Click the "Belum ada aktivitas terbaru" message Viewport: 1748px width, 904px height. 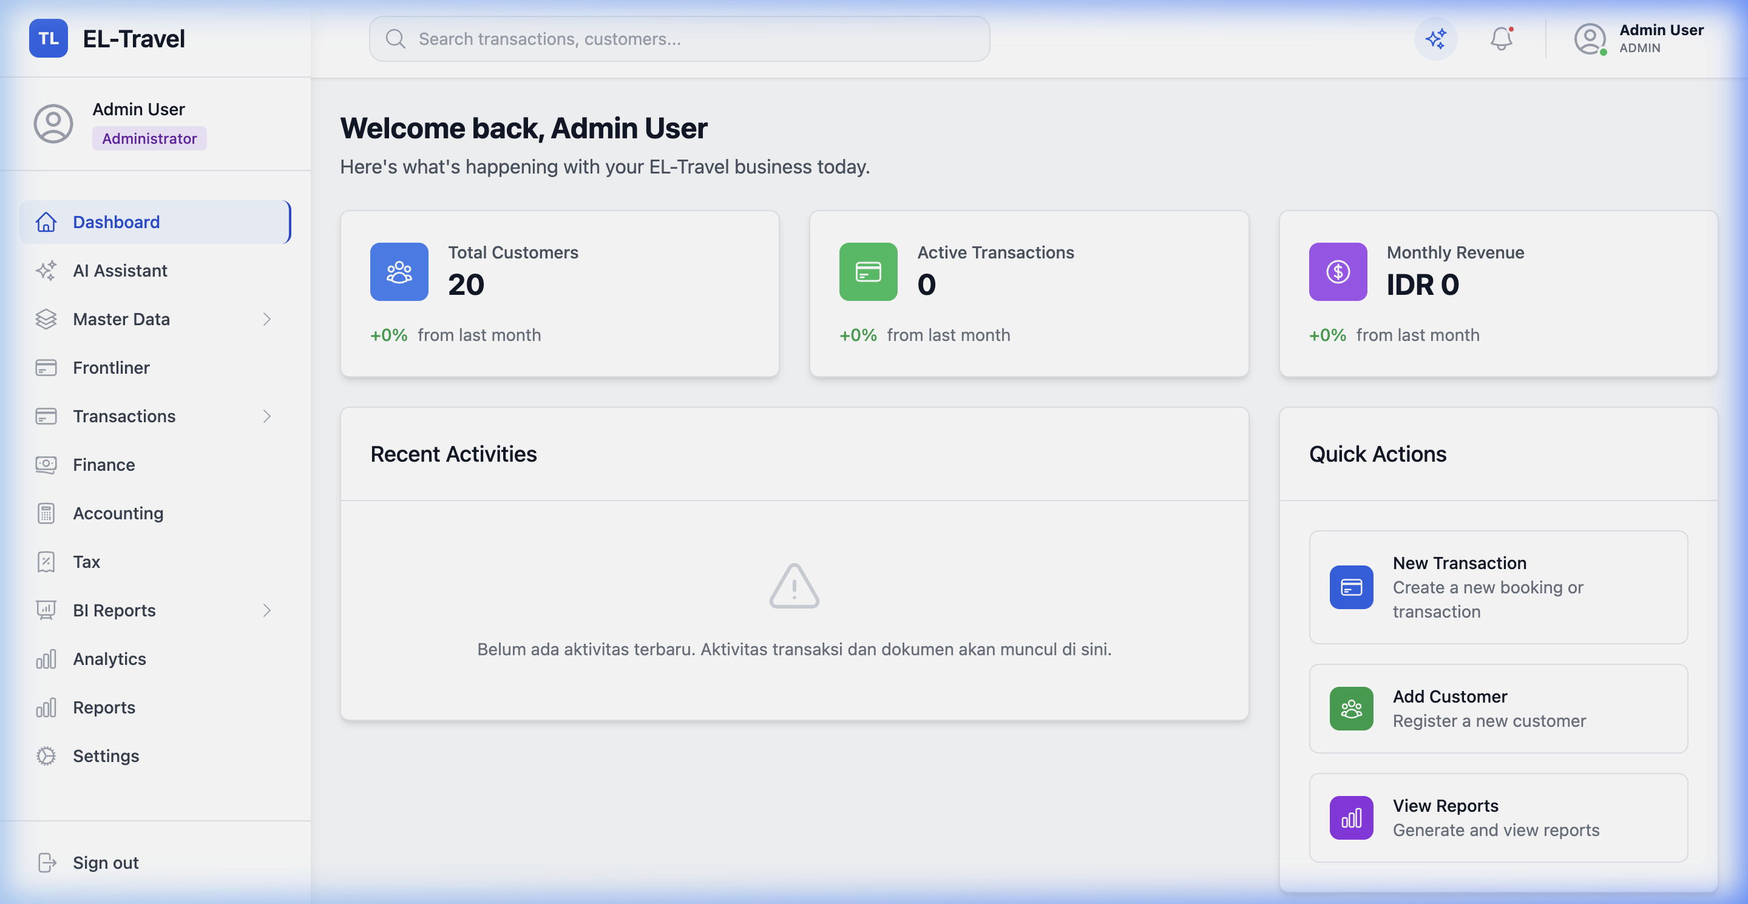794,650
